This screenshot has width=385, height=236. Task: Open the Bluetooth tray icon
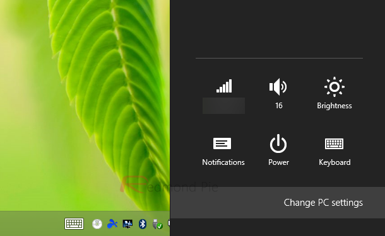point(143,224)
